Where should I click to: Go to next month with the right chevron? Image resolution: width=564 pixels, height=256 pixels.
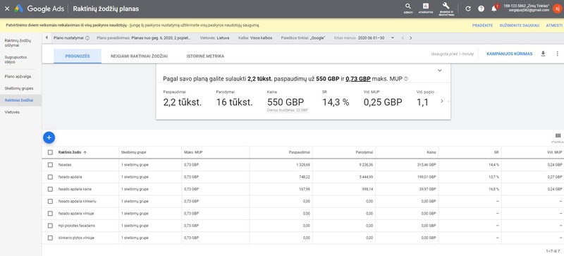click(411, 38)
